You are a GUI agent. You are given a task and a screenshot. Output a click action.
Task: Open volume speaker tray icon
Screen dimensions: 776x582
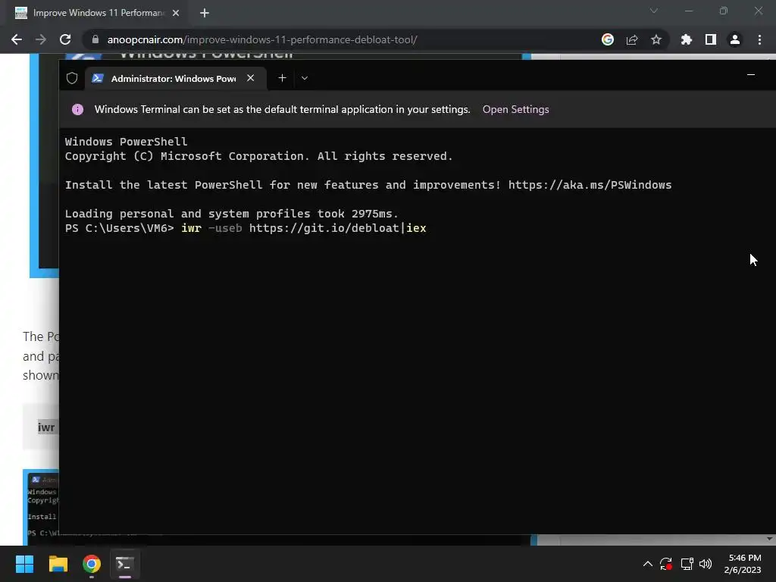click(x=706, y=564)
